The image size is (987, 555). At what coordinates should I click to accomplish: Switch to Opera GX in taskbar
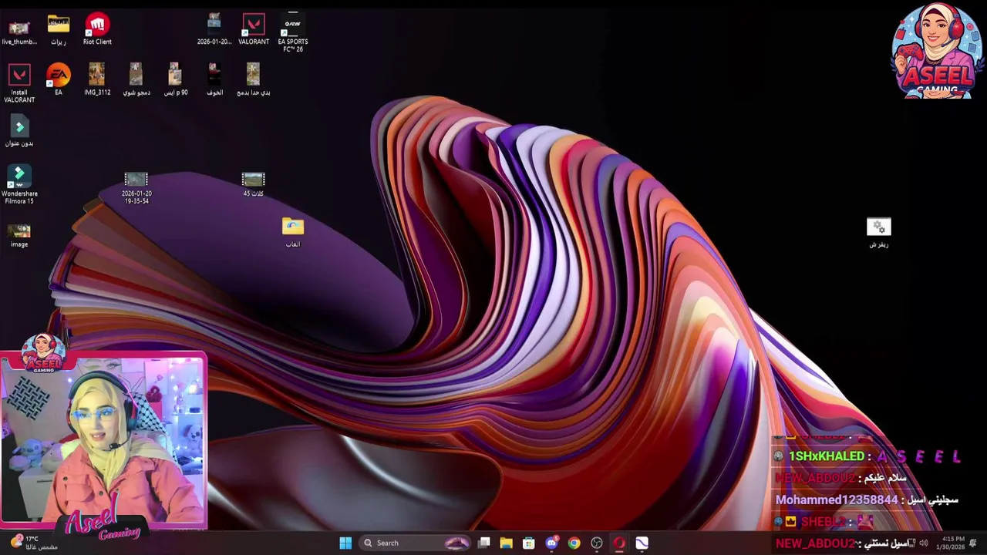pos(619,543)
